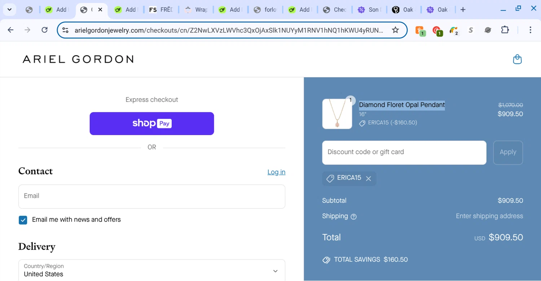Image resolution: width=541 pixels, height=281 pixels.
Task: Uncheck Email me with news and offers
Action: pos(23,220)
